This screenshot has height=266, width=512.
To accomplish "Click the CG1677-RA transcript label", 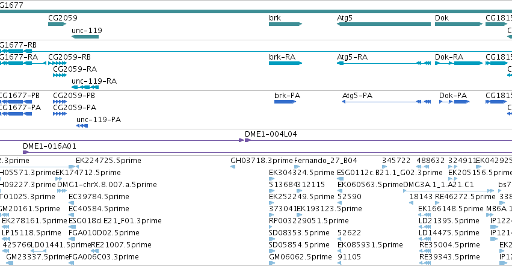I will coord(19,57).
